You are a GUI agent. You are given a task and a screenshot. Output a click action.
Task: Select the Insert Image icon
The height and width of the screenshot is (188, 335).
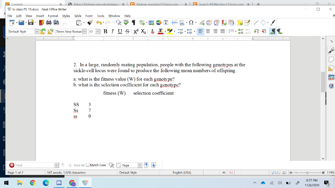click(x=151, y=23)
